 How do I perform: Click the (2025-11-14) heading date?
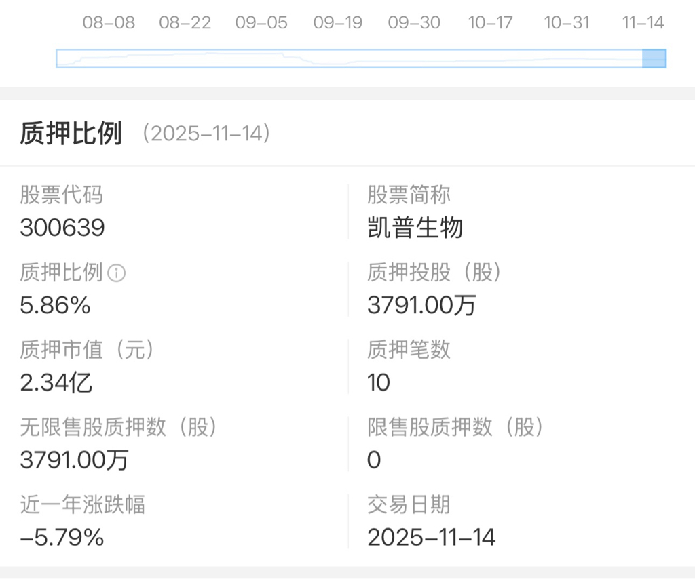click(206, 134)
